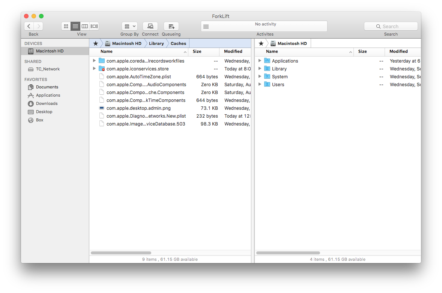Sort left pane by Size column
Screen dimensions: 442x293
click(204, 51)
